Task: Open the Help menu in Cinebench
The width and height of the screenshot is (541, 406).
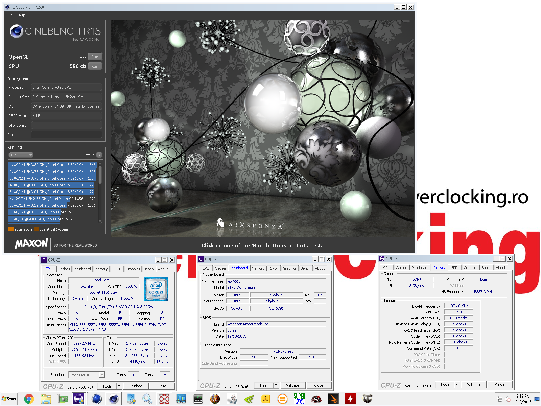Action: tap(21, 15)
